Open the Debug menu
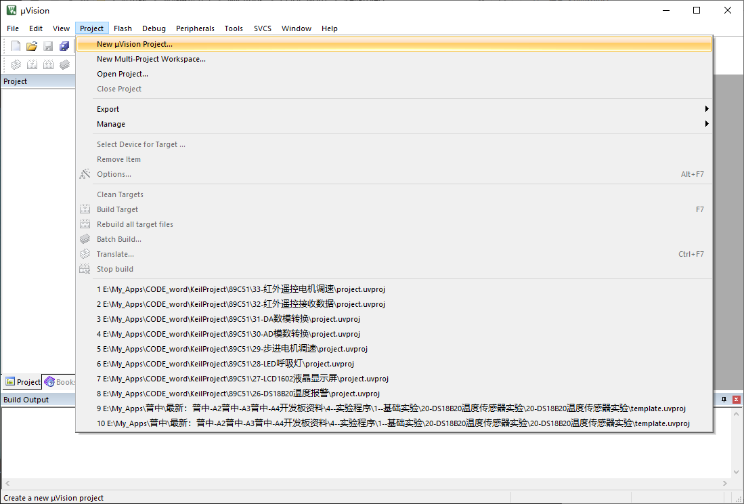The height and width of the screenshot is (504, 744). [154, 28]
